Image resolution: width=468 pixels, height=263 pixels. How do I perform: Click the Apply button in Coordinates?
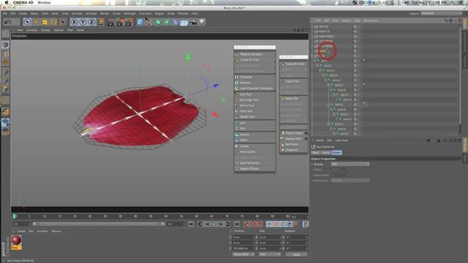296,254
